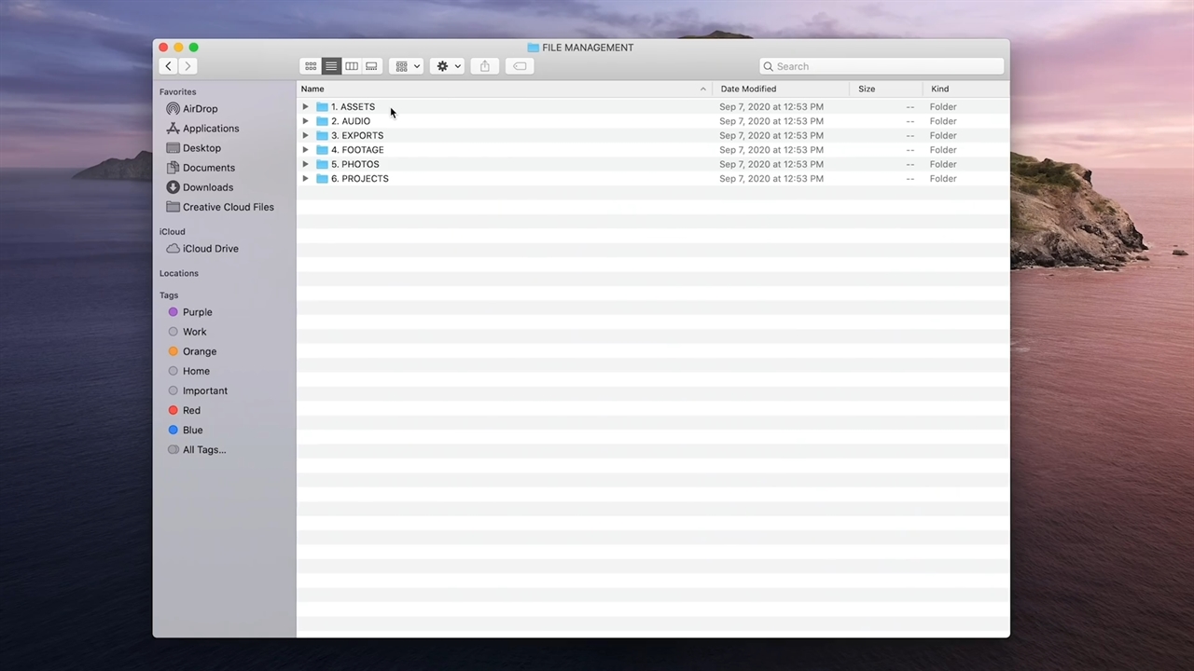1194x671 pixels.
Task: Open AirDrop in the sidebar
Action: [200, 109]
